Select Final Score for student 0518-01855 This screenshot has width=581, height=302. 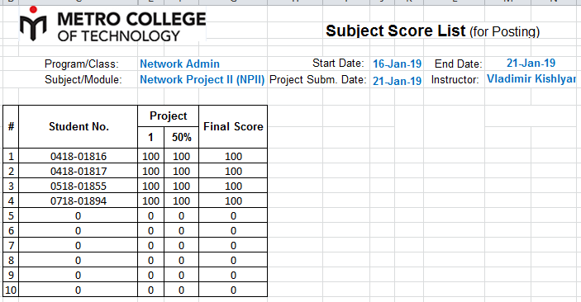coord(233,186)
